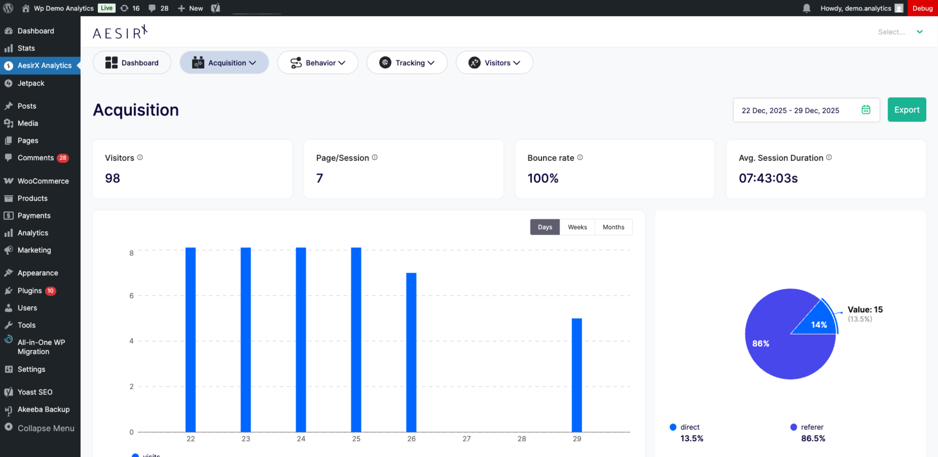This screenshot has width=938, height=457.
Task: Switch chart view to Months
Action: [x=613, y=227]
